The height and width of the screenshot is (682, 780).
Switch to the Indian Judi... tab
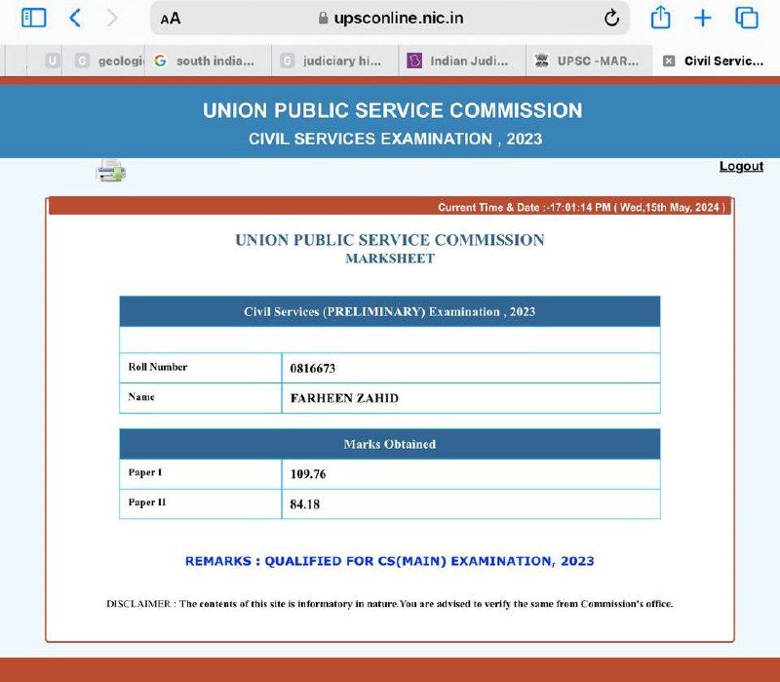click(x=462, y=60)
